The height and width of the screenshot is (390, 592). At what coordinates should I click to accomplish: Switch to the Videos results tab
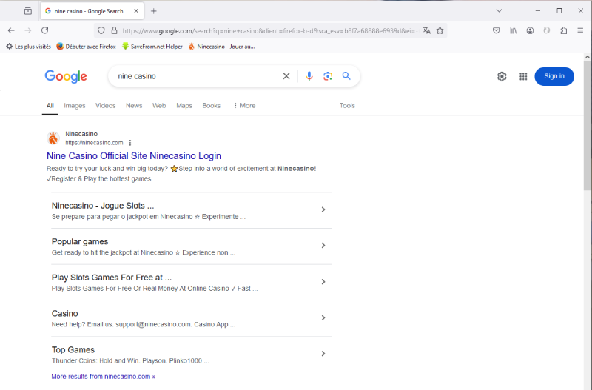tap(106, 106)
